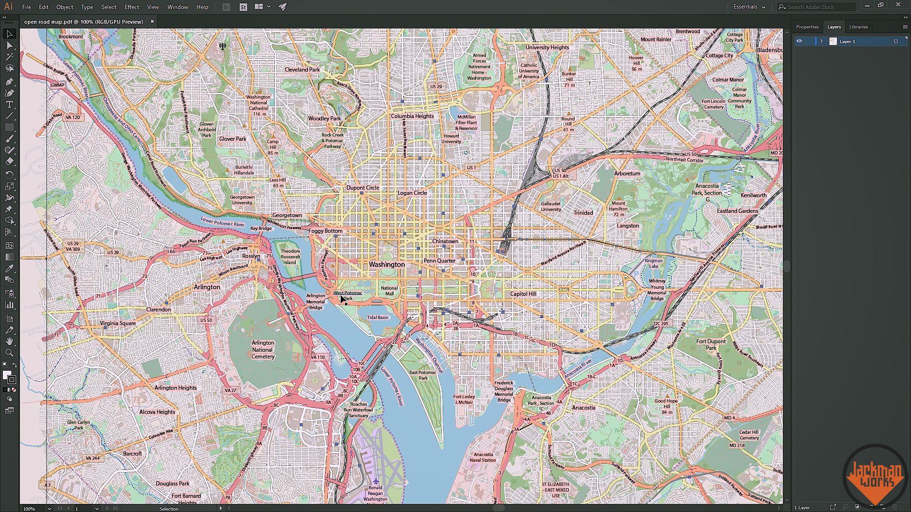Image resolution: width=911 pixels, height=512 pixels.
Task: Select the Paintbrush tool
Action: (9, 139)
